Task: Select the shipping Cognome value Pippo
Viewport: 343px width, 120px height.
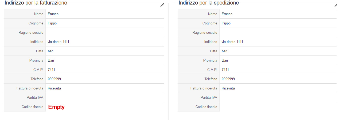Action: 226,23
